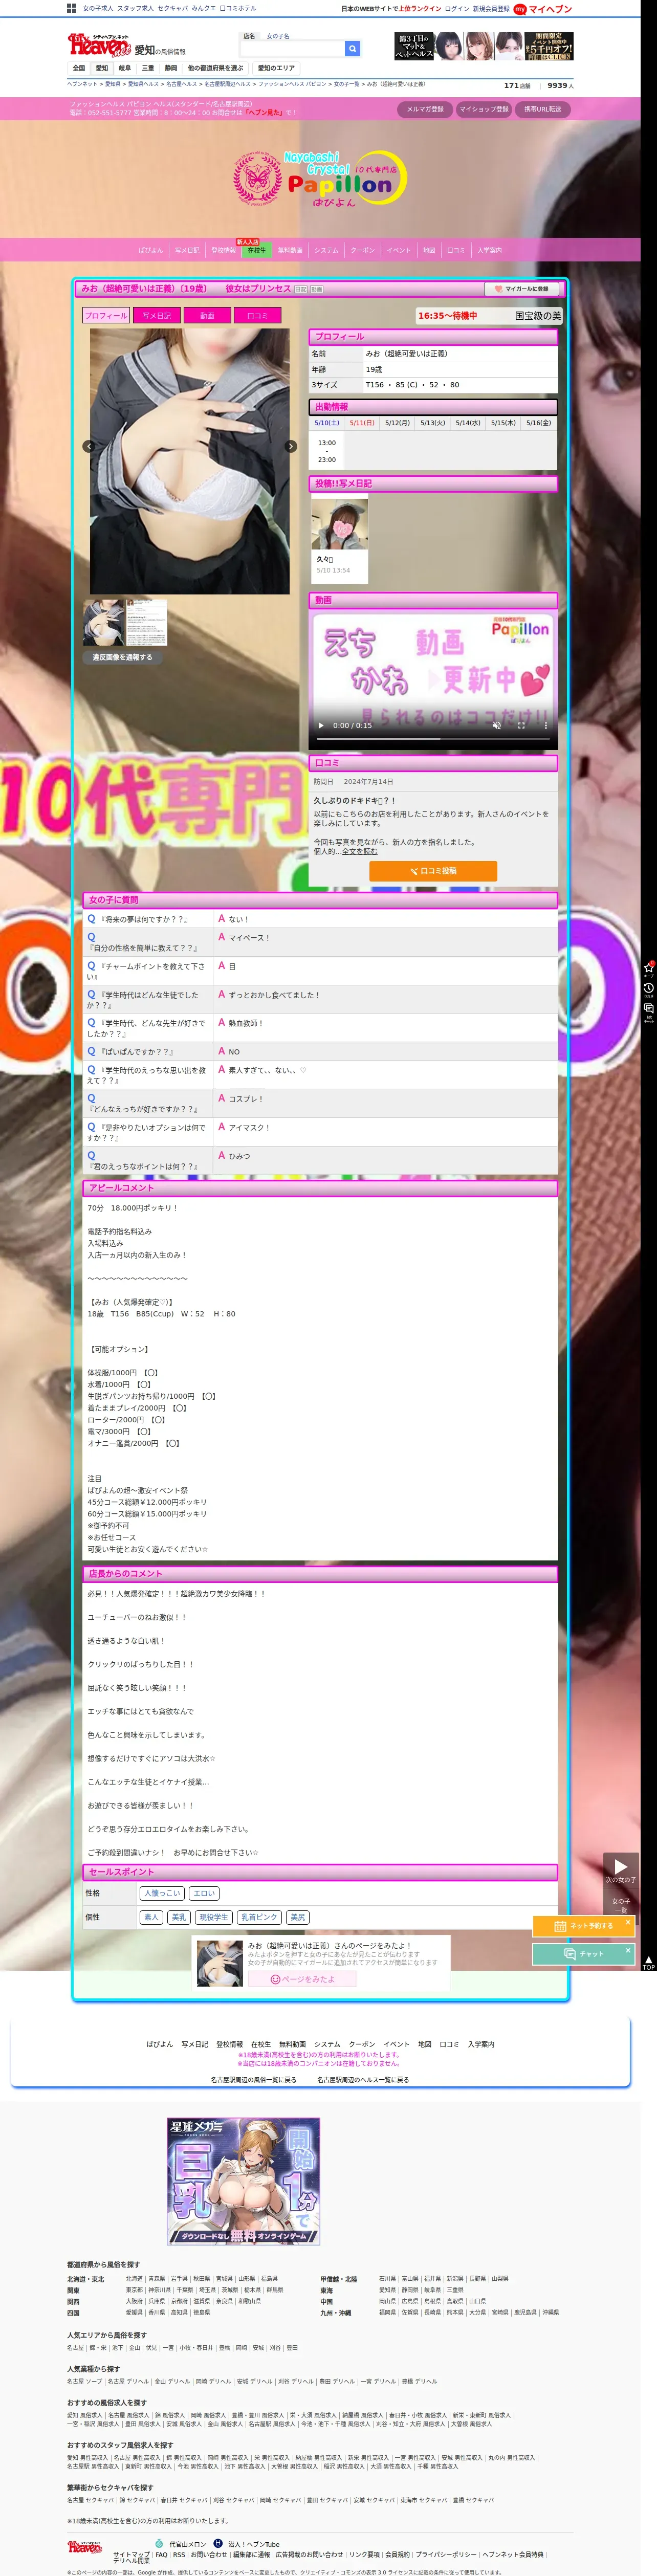Seek on the video progress bar
This screenshot has width=657, height=2576.
[x=432, y=738]
